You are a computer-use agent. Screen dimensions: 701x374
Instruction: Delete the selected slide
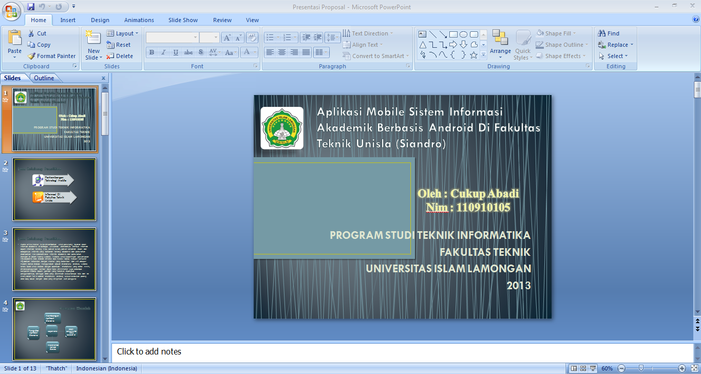[x=120, y=56]
